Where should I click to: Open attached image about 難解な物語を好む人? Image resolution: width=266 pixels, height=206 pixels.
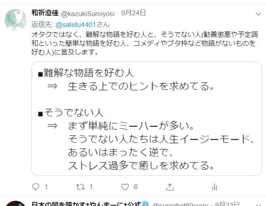tap(147, 119)
